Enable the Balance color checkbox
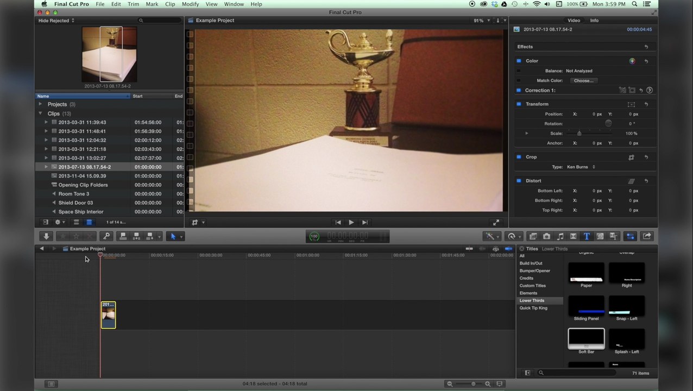The width and height of the screenshot is (693, 391). point(519,71)
